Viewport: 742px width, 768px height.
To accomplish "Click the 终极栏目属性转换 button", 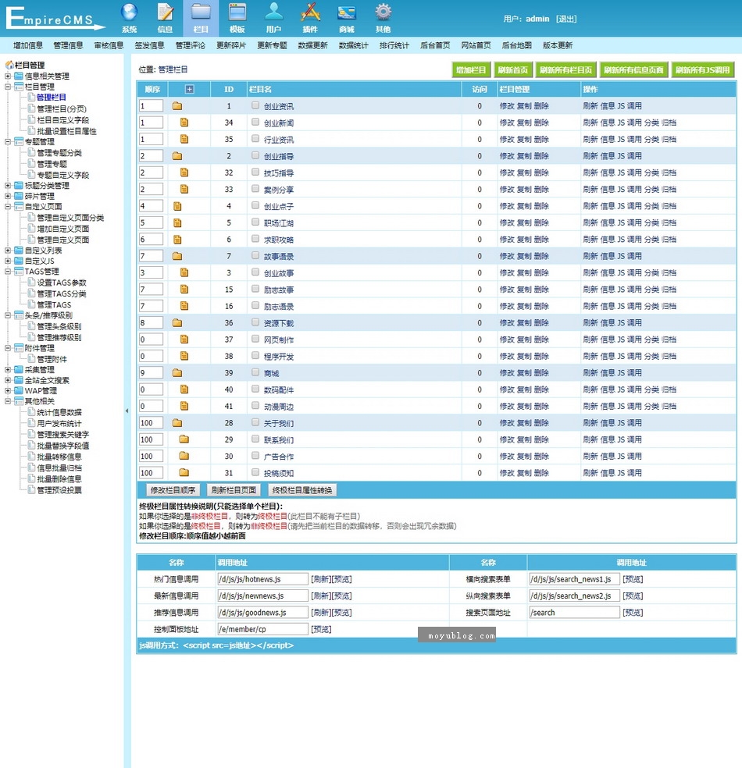I will [x=302, y=490].
